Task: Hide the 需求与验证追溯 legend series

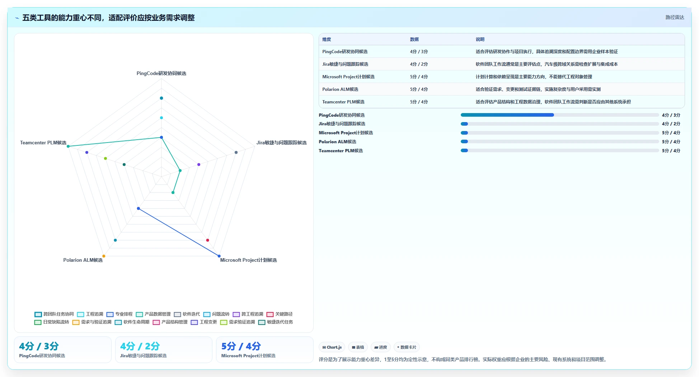Action: click(92, 322)
